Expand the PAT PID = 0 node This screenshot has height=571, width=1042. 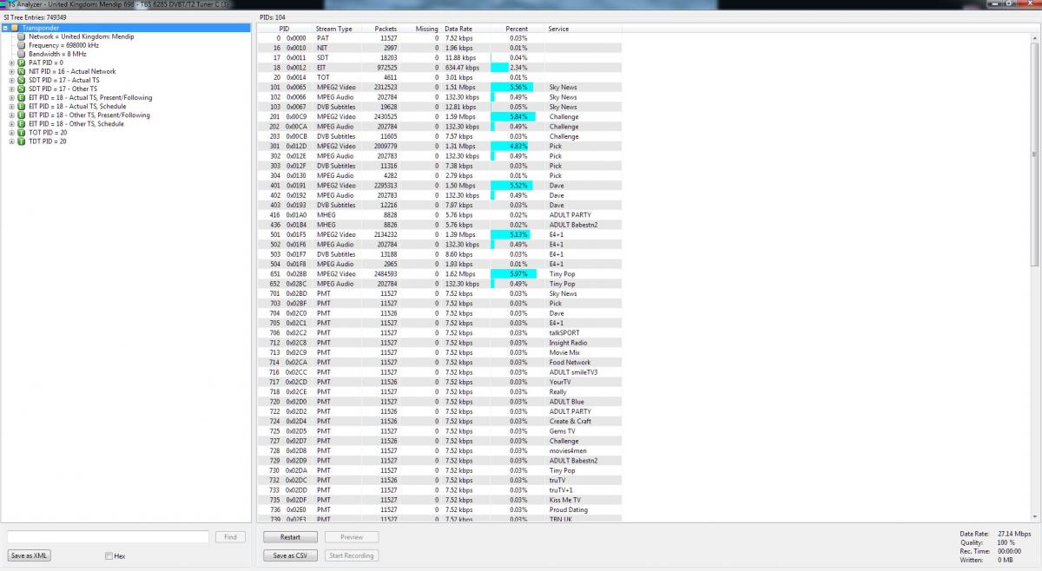pos(12,62)
